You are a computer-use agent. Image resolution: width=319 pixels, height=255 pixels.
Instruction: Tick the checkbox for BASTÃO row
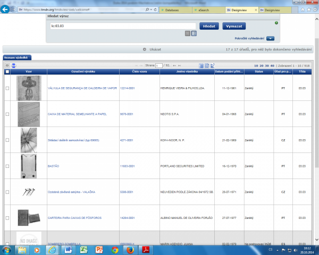[7, 166]
